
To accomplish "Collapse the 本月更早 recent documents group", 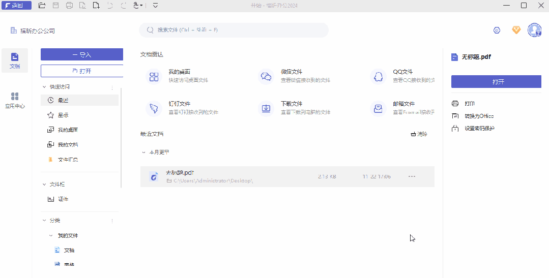I will click(143, 152).
